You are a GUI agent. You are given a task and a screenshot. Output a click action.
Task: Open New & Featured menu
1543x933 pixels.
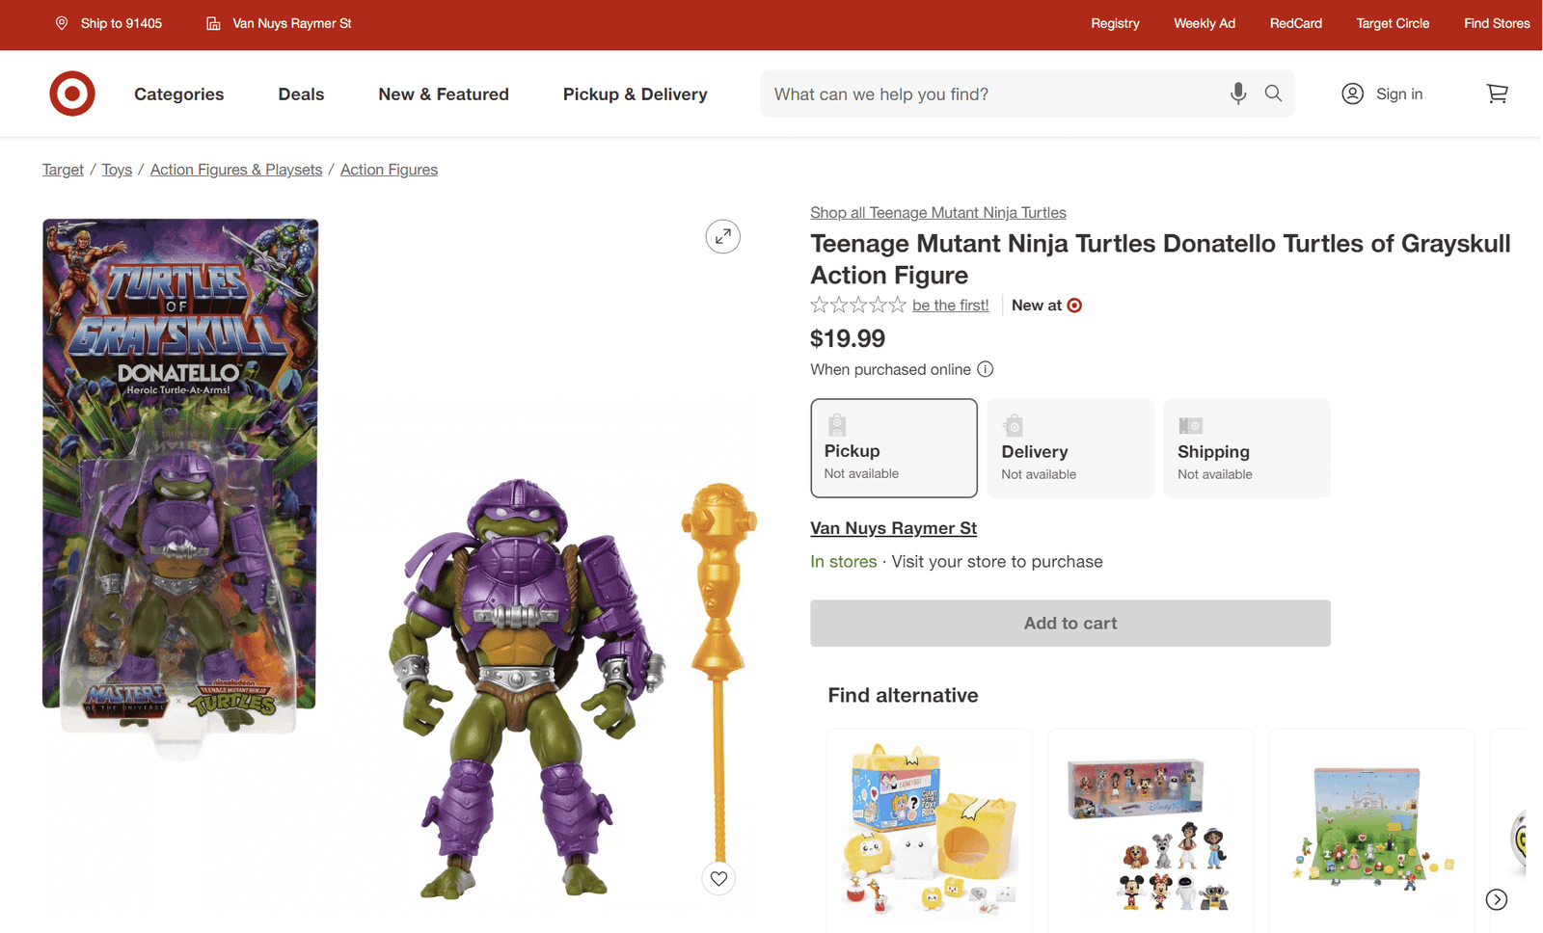pyautogui.click(x=444, y=94)
